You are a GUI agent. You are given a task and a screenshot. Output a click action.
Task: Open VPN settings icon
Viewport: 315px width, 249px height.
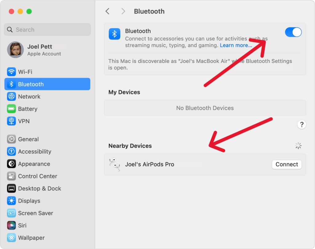11,121
